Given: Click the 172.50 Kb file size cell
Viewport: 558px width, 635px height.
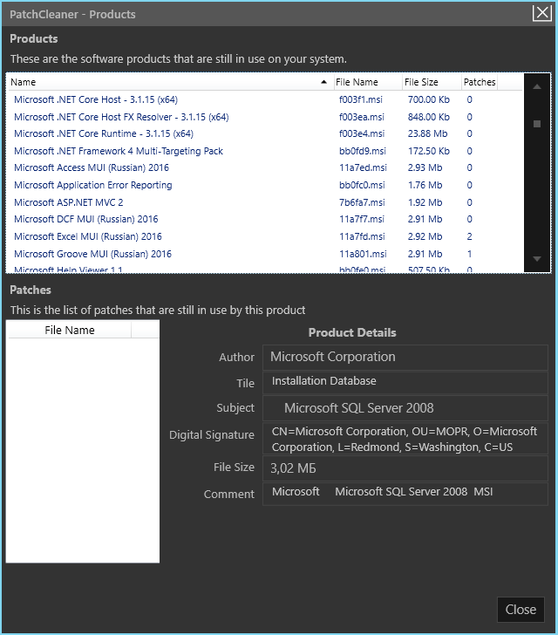Looking at the screenshot, I should (428, 151).
